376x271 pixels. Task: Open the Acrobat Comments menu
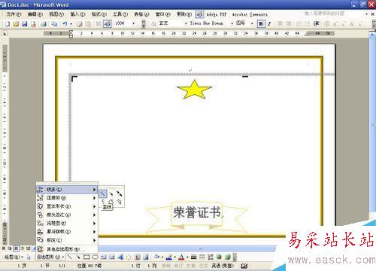coord(250,14)
